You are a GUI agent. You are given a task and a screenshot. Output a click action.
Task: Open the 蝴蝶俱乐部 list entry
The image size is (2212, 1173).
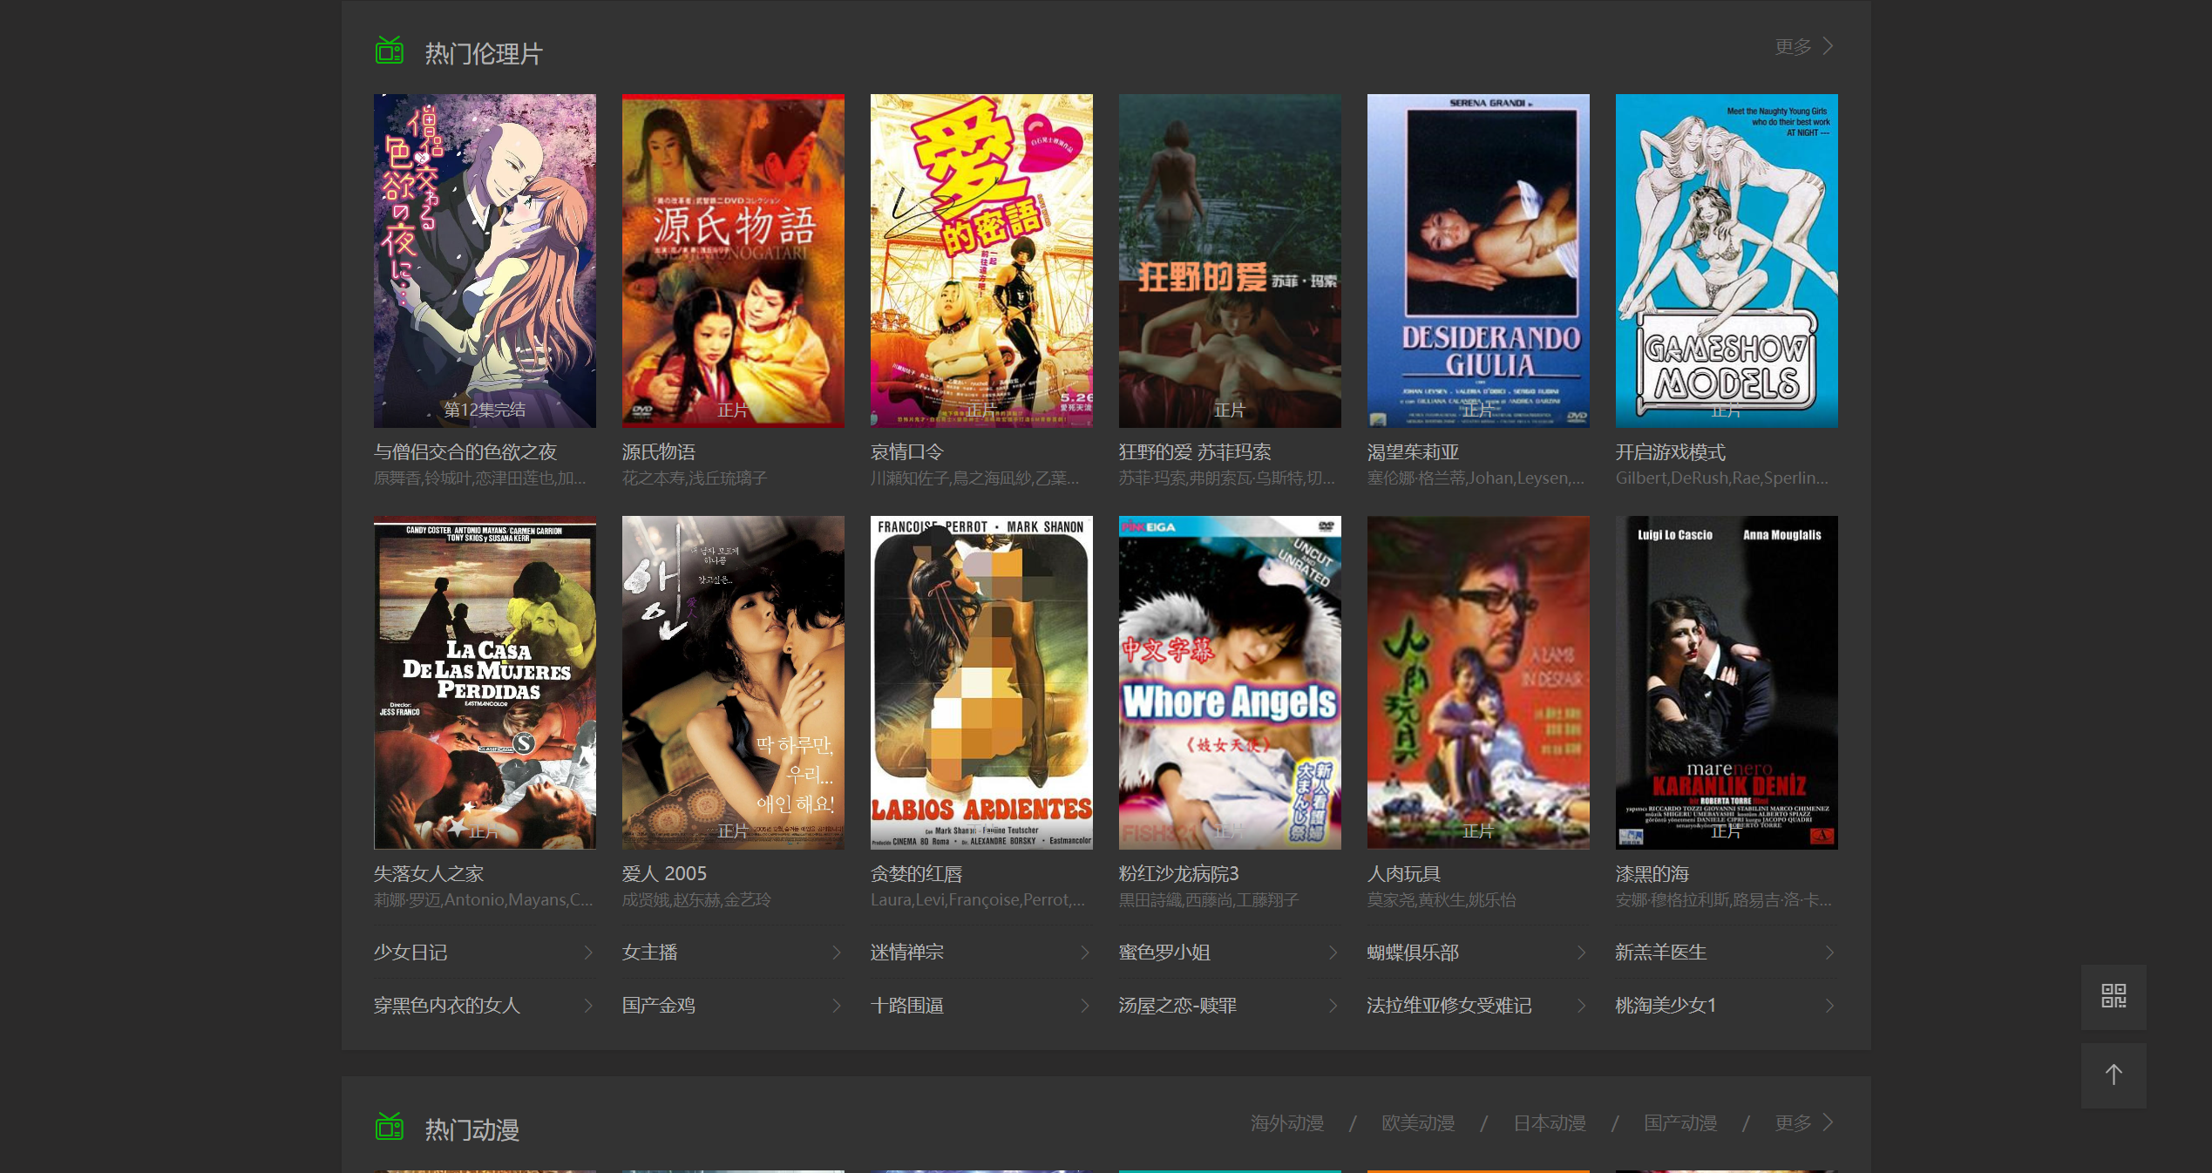pyautogui.click(x=1413, y=953)
